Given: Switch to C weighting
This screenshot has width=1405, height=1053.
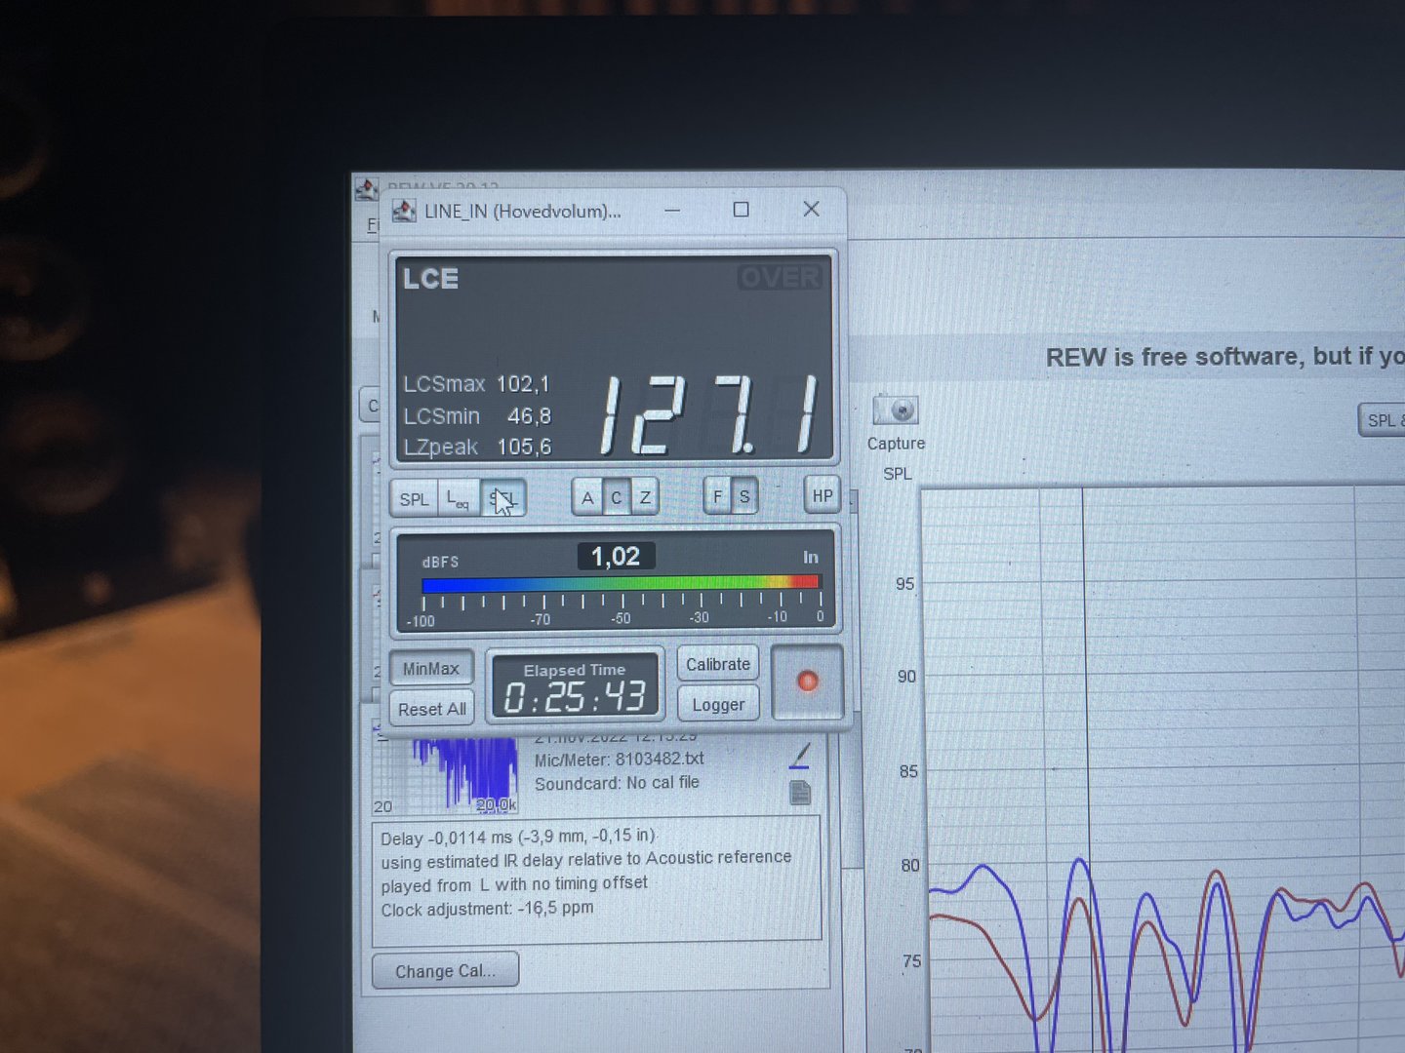Looking at the screenshot, I should pyautogui.click(x=616, y=497).
